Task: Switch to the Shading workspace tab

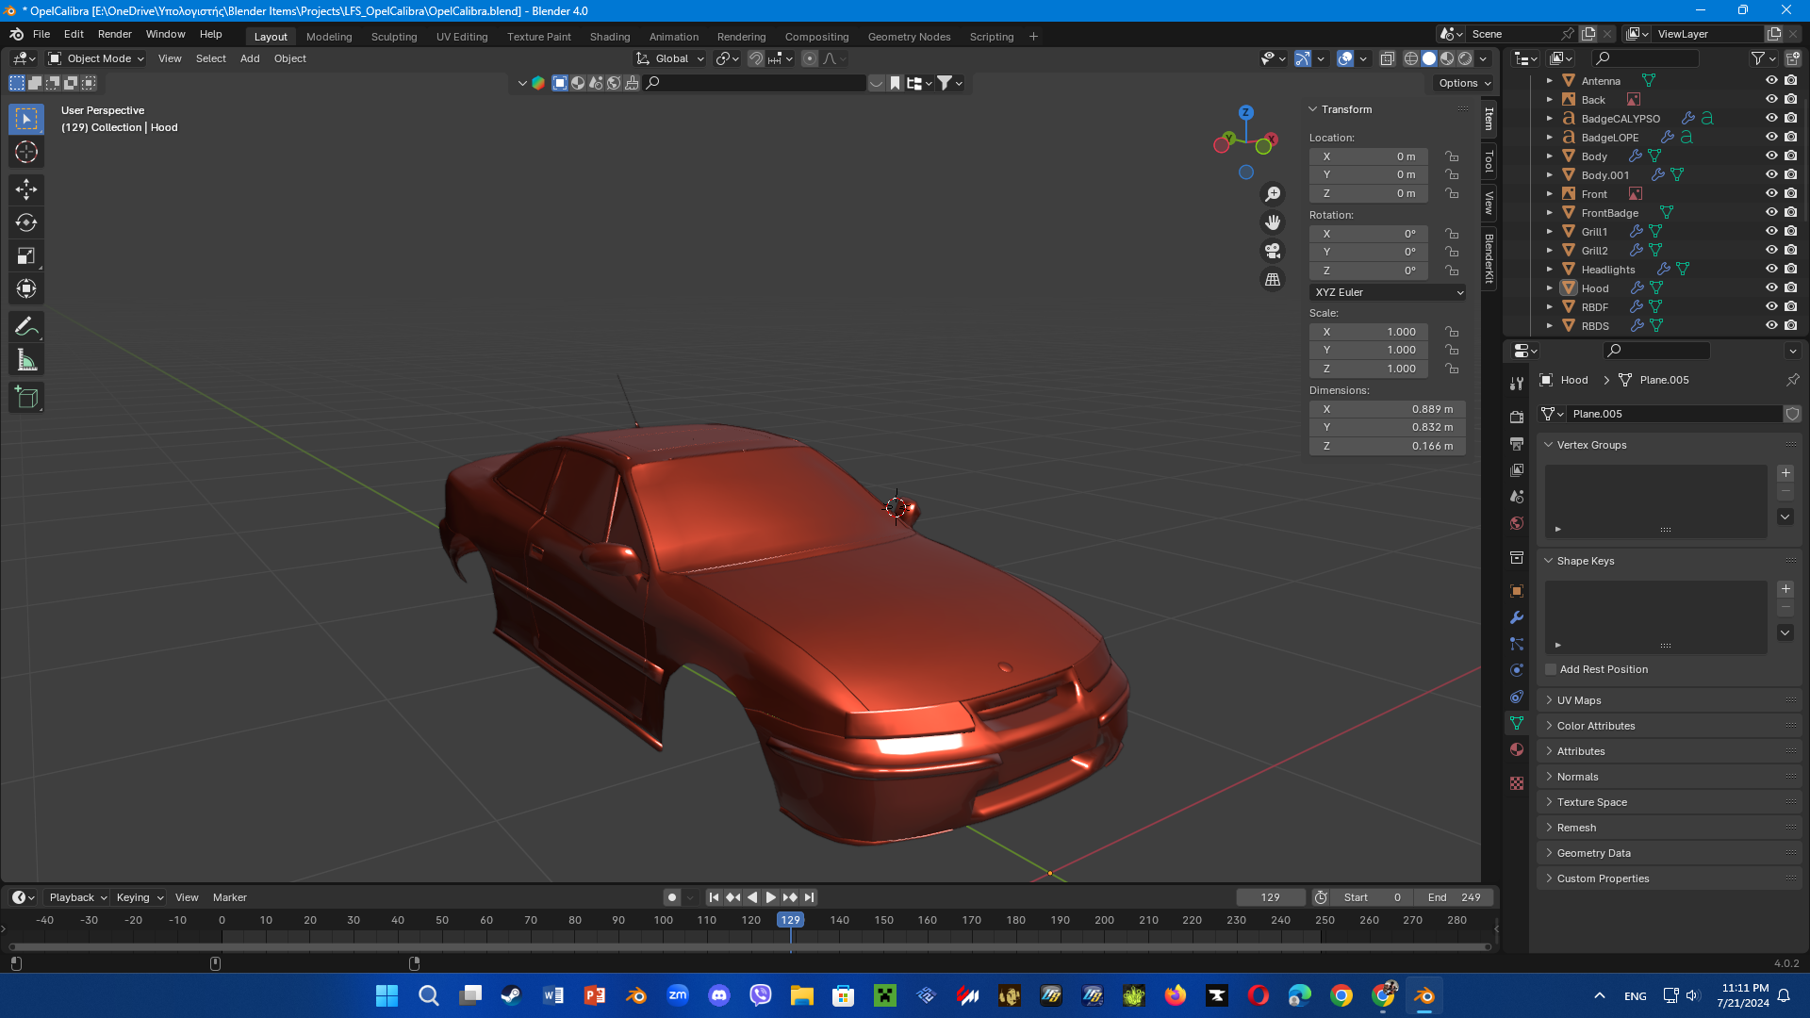Action: [x=609, y=37]
